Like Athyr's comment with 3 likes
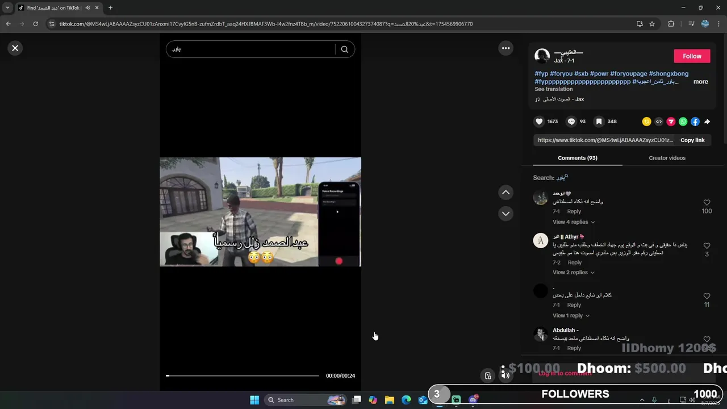Image resolution: width=727 pixels, height=409 pixels. (707, 246)
